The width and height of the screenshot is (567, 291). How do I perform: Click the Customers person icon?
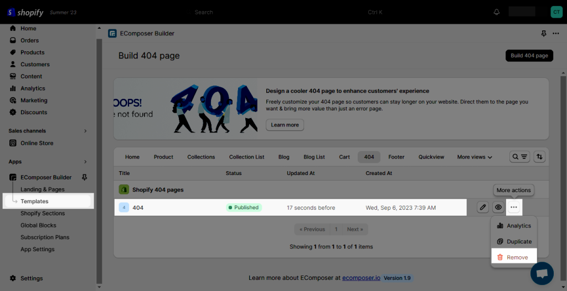click(x=13, y=64)
